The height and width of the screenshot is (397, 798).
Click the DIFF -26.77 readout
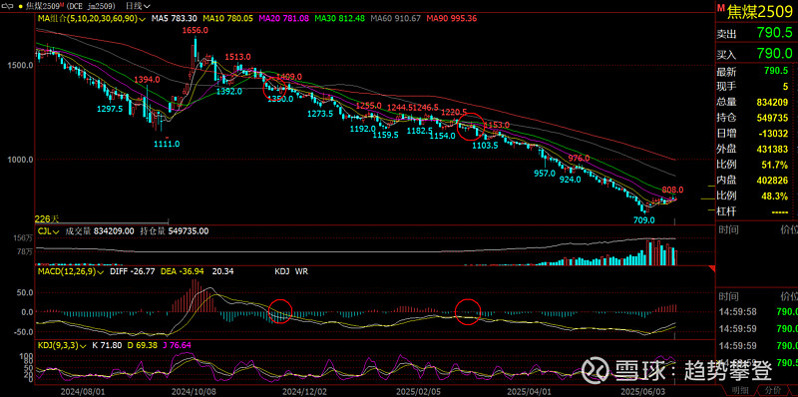coord(133,271)
